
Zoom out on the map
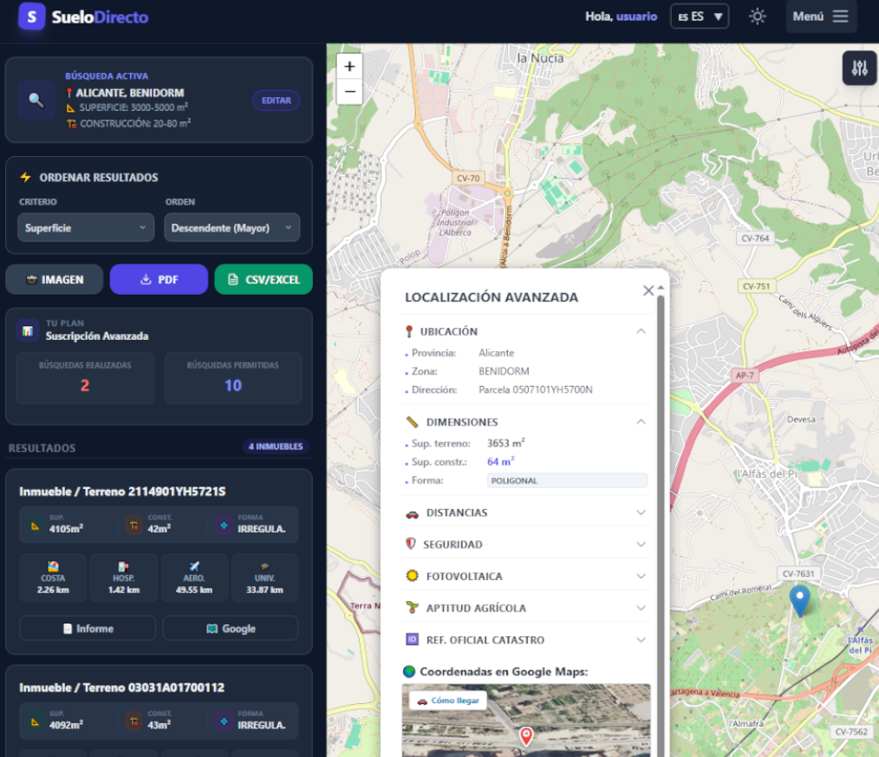click(x=349, y=91)
